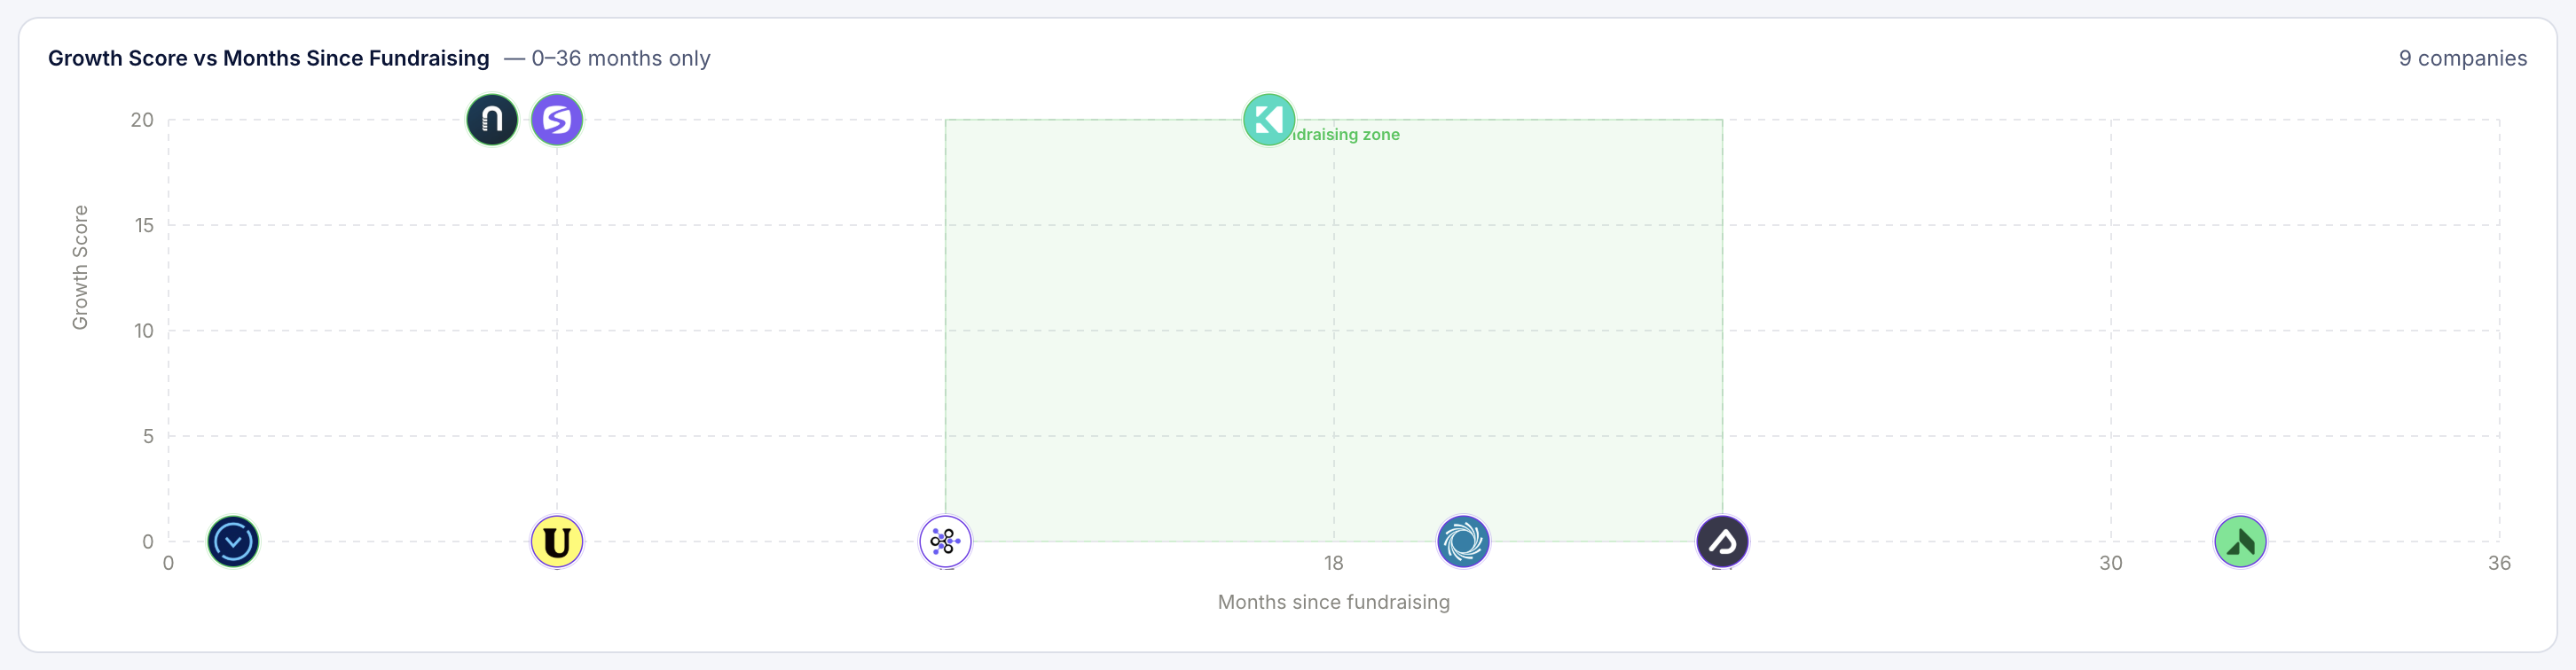Click the blue clock-chevron company logo
This screenshot has height=670, width=2576.
[233, 541]
